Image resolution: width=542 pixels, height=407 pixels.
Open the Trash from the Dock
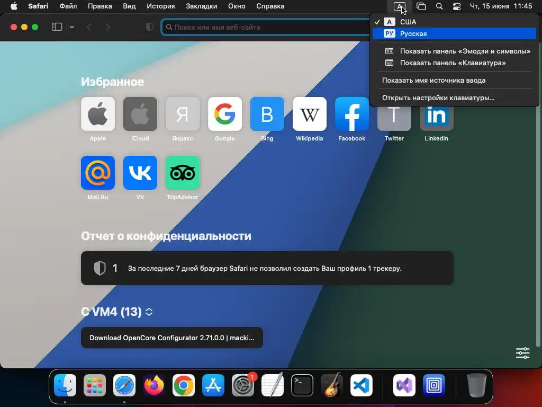[477, 385]
